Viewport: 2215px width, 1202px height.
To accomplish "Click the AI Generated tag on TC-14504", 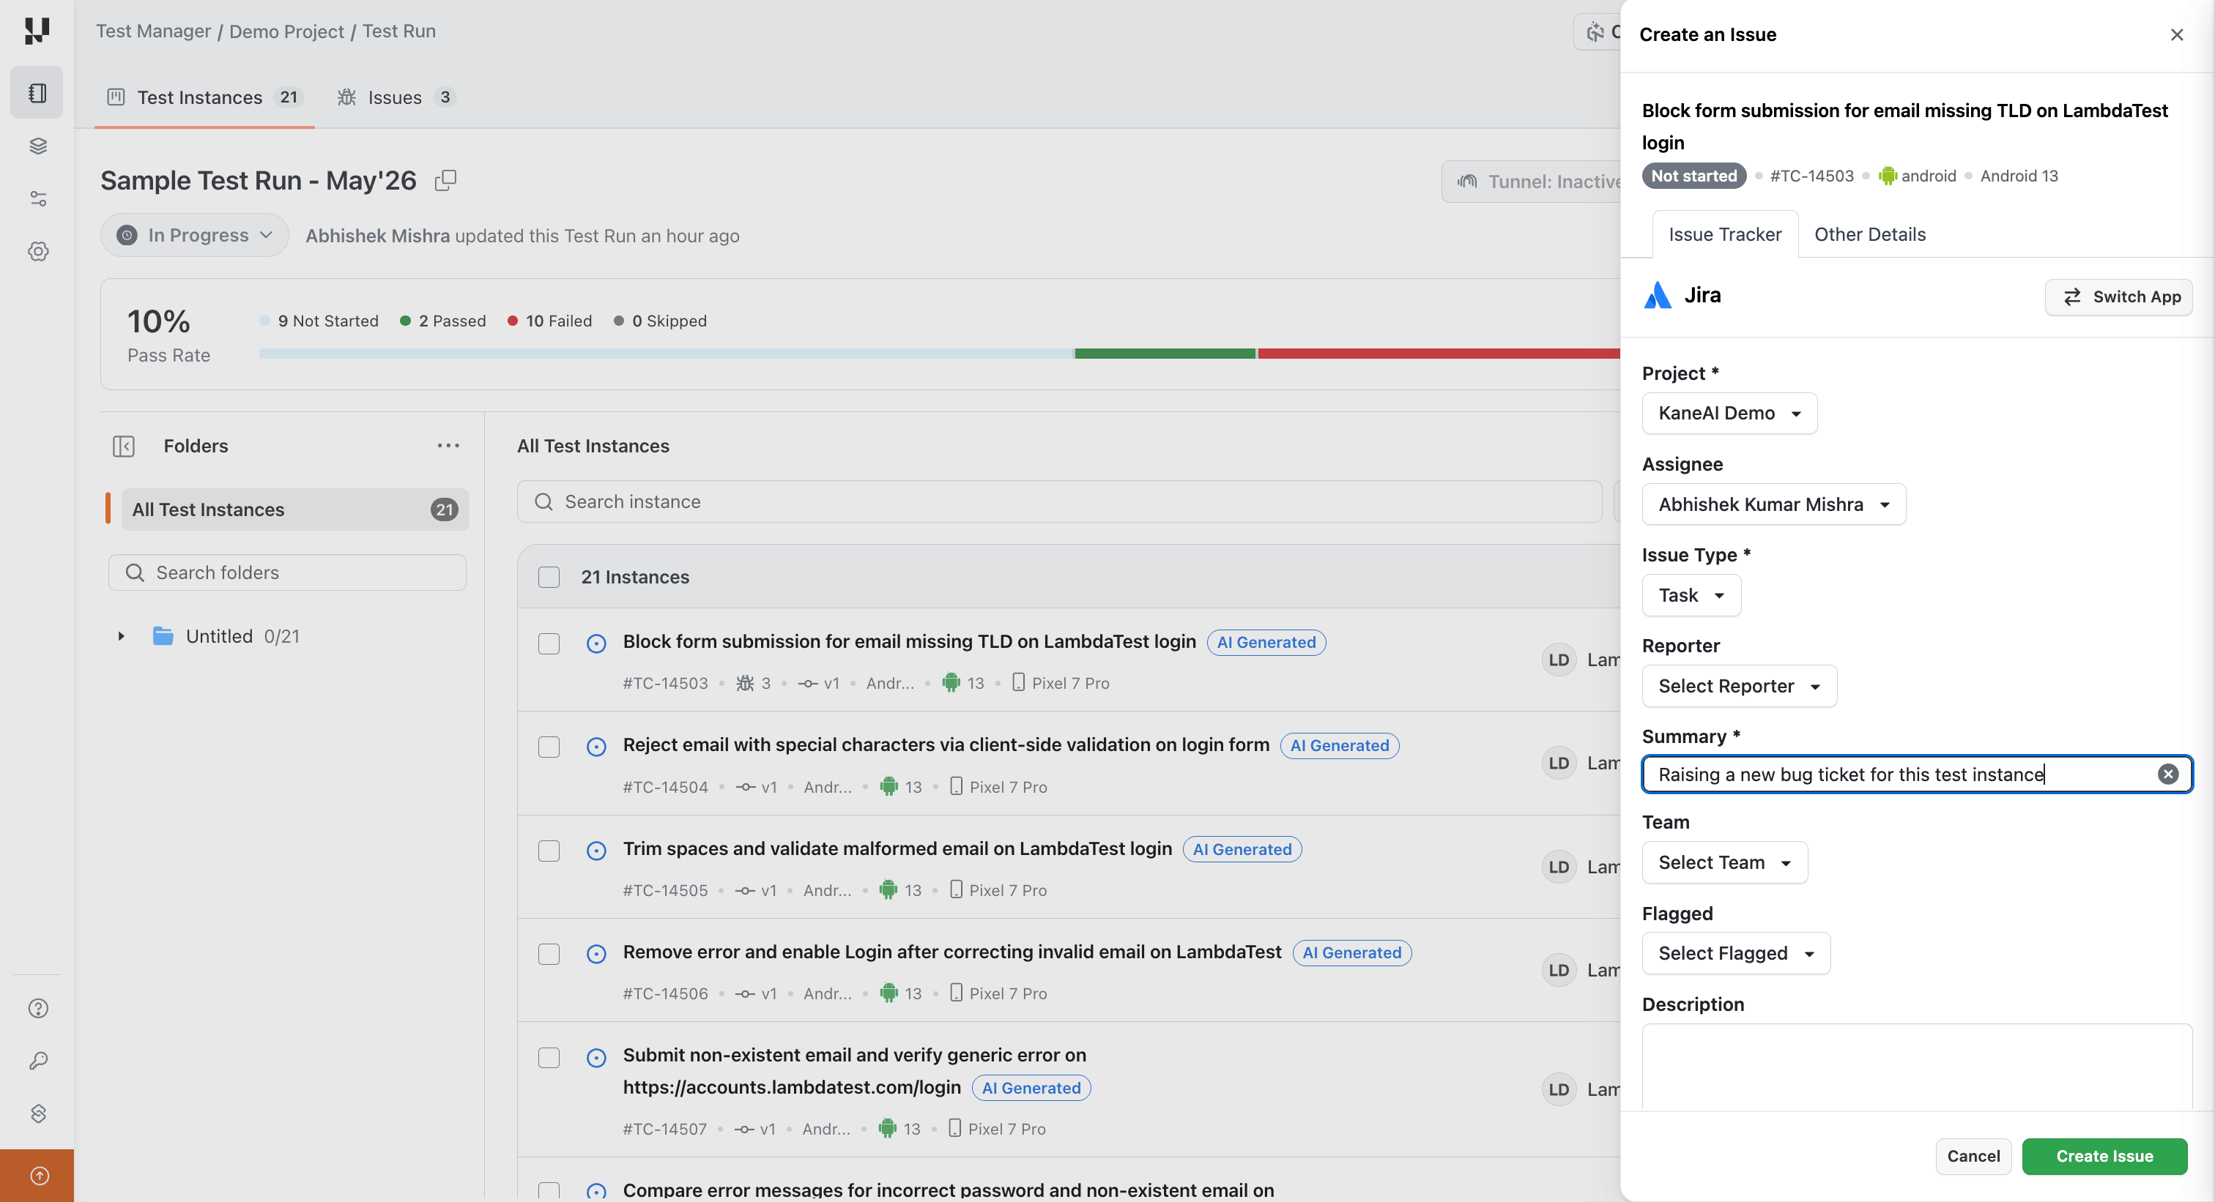I will click(x=1339, y=746).
